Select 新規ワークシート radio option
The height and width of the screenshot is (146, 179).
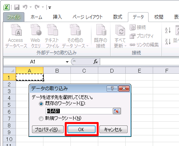click(41, 119)
